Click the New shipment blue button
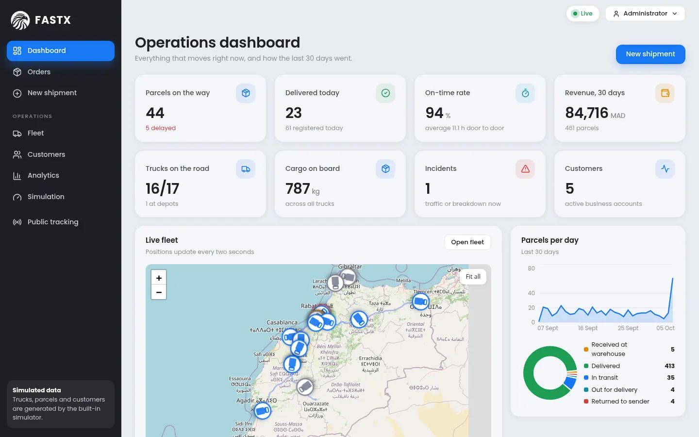Screen dimensions: 699x437 (x=650, y=54)
